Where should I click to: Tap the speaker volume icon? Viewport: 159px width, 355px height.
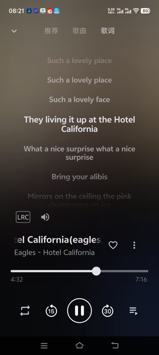(x=45, y=217)
